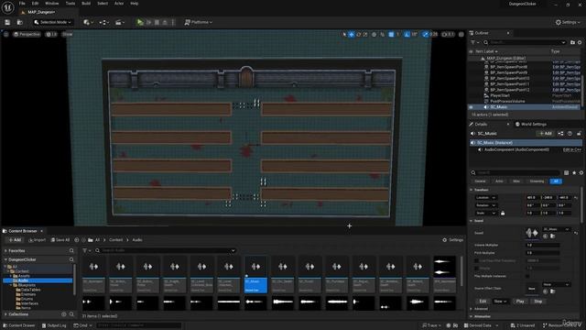
Task: Toggle the rotation snapping icon
Action: point(407,35)
